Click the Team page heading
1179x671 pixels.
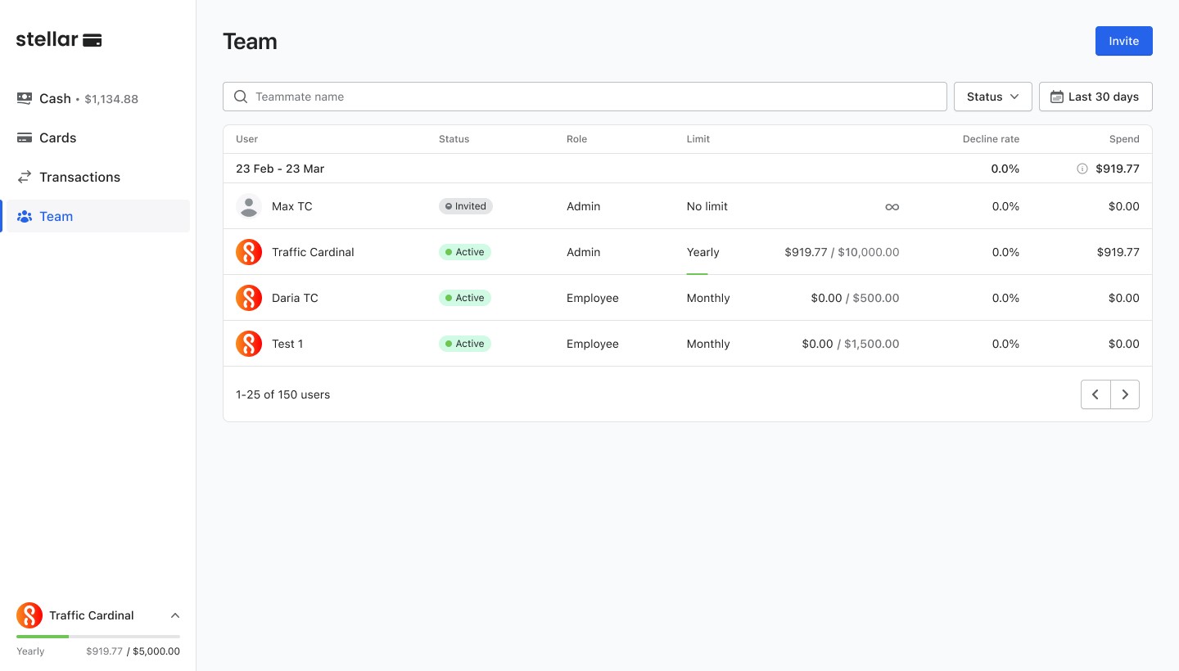(x=250, y=42)
